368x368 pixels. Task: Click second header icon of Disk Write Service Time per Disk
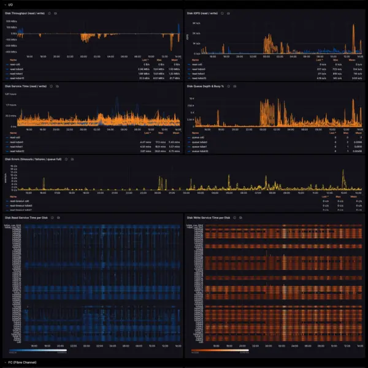(240, 218)
